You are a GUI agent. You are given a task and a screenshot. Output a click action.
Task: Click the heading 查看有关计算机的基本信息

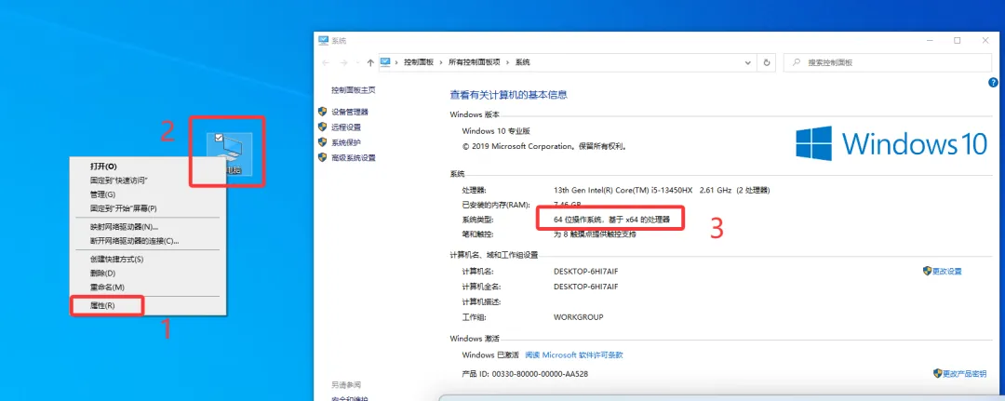coord(509,95)
